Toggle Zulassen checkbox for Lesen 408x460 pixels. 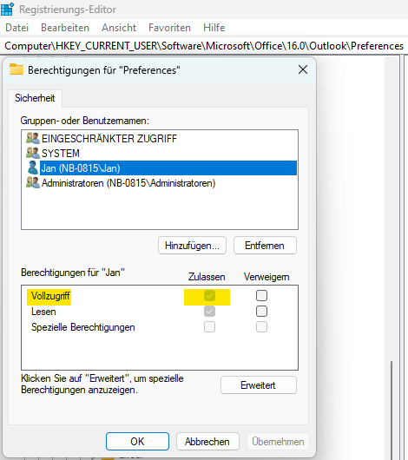click(209, 312)
